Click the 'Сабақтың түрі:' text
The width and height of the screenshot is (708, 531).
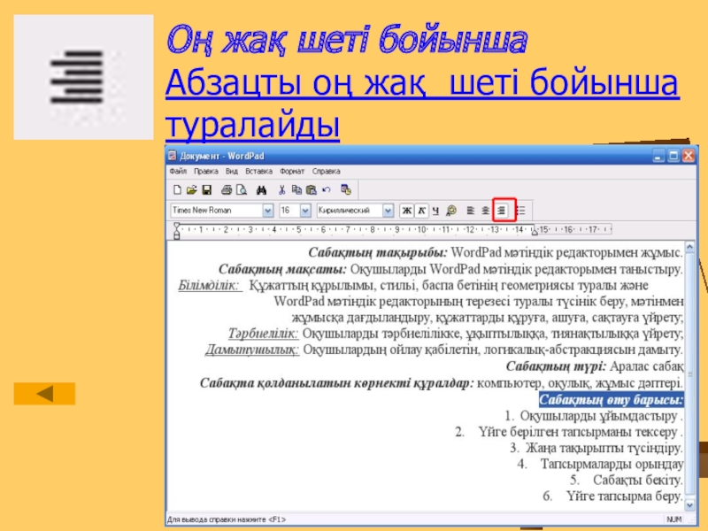click(x=556, y=366)
